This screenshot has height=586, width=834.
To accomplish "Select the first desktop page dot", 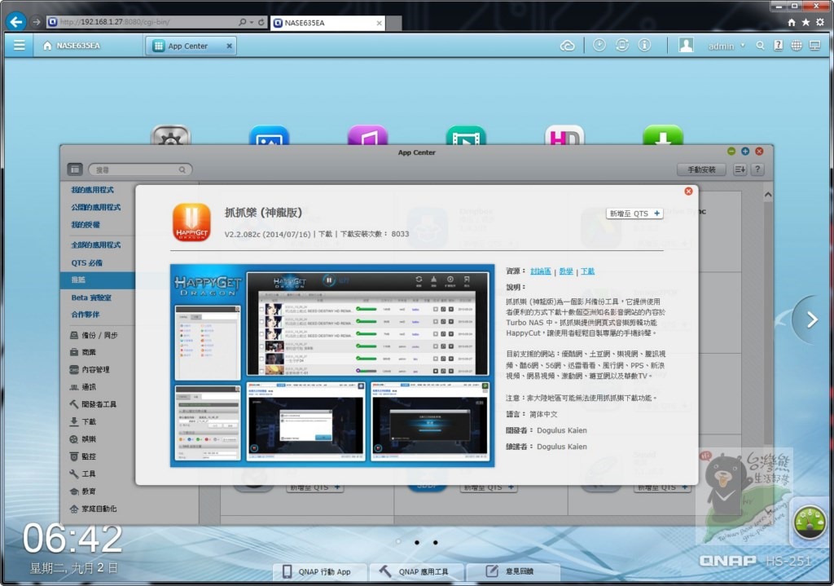I will (398, 542).
